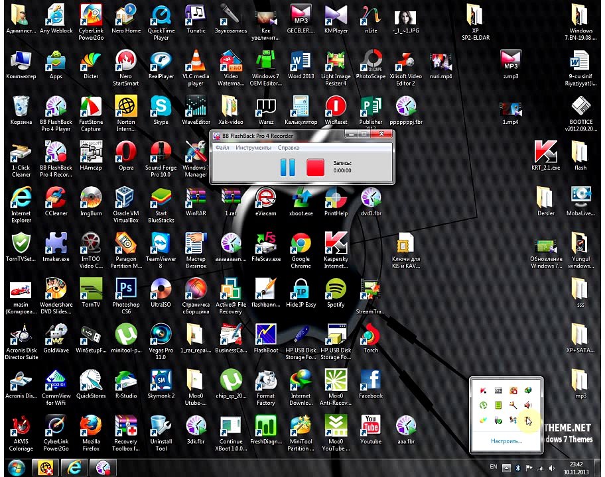Screen dimensions: 605x477
Task: Select the Spotify desktop icon
Action: tap(335, 293)
